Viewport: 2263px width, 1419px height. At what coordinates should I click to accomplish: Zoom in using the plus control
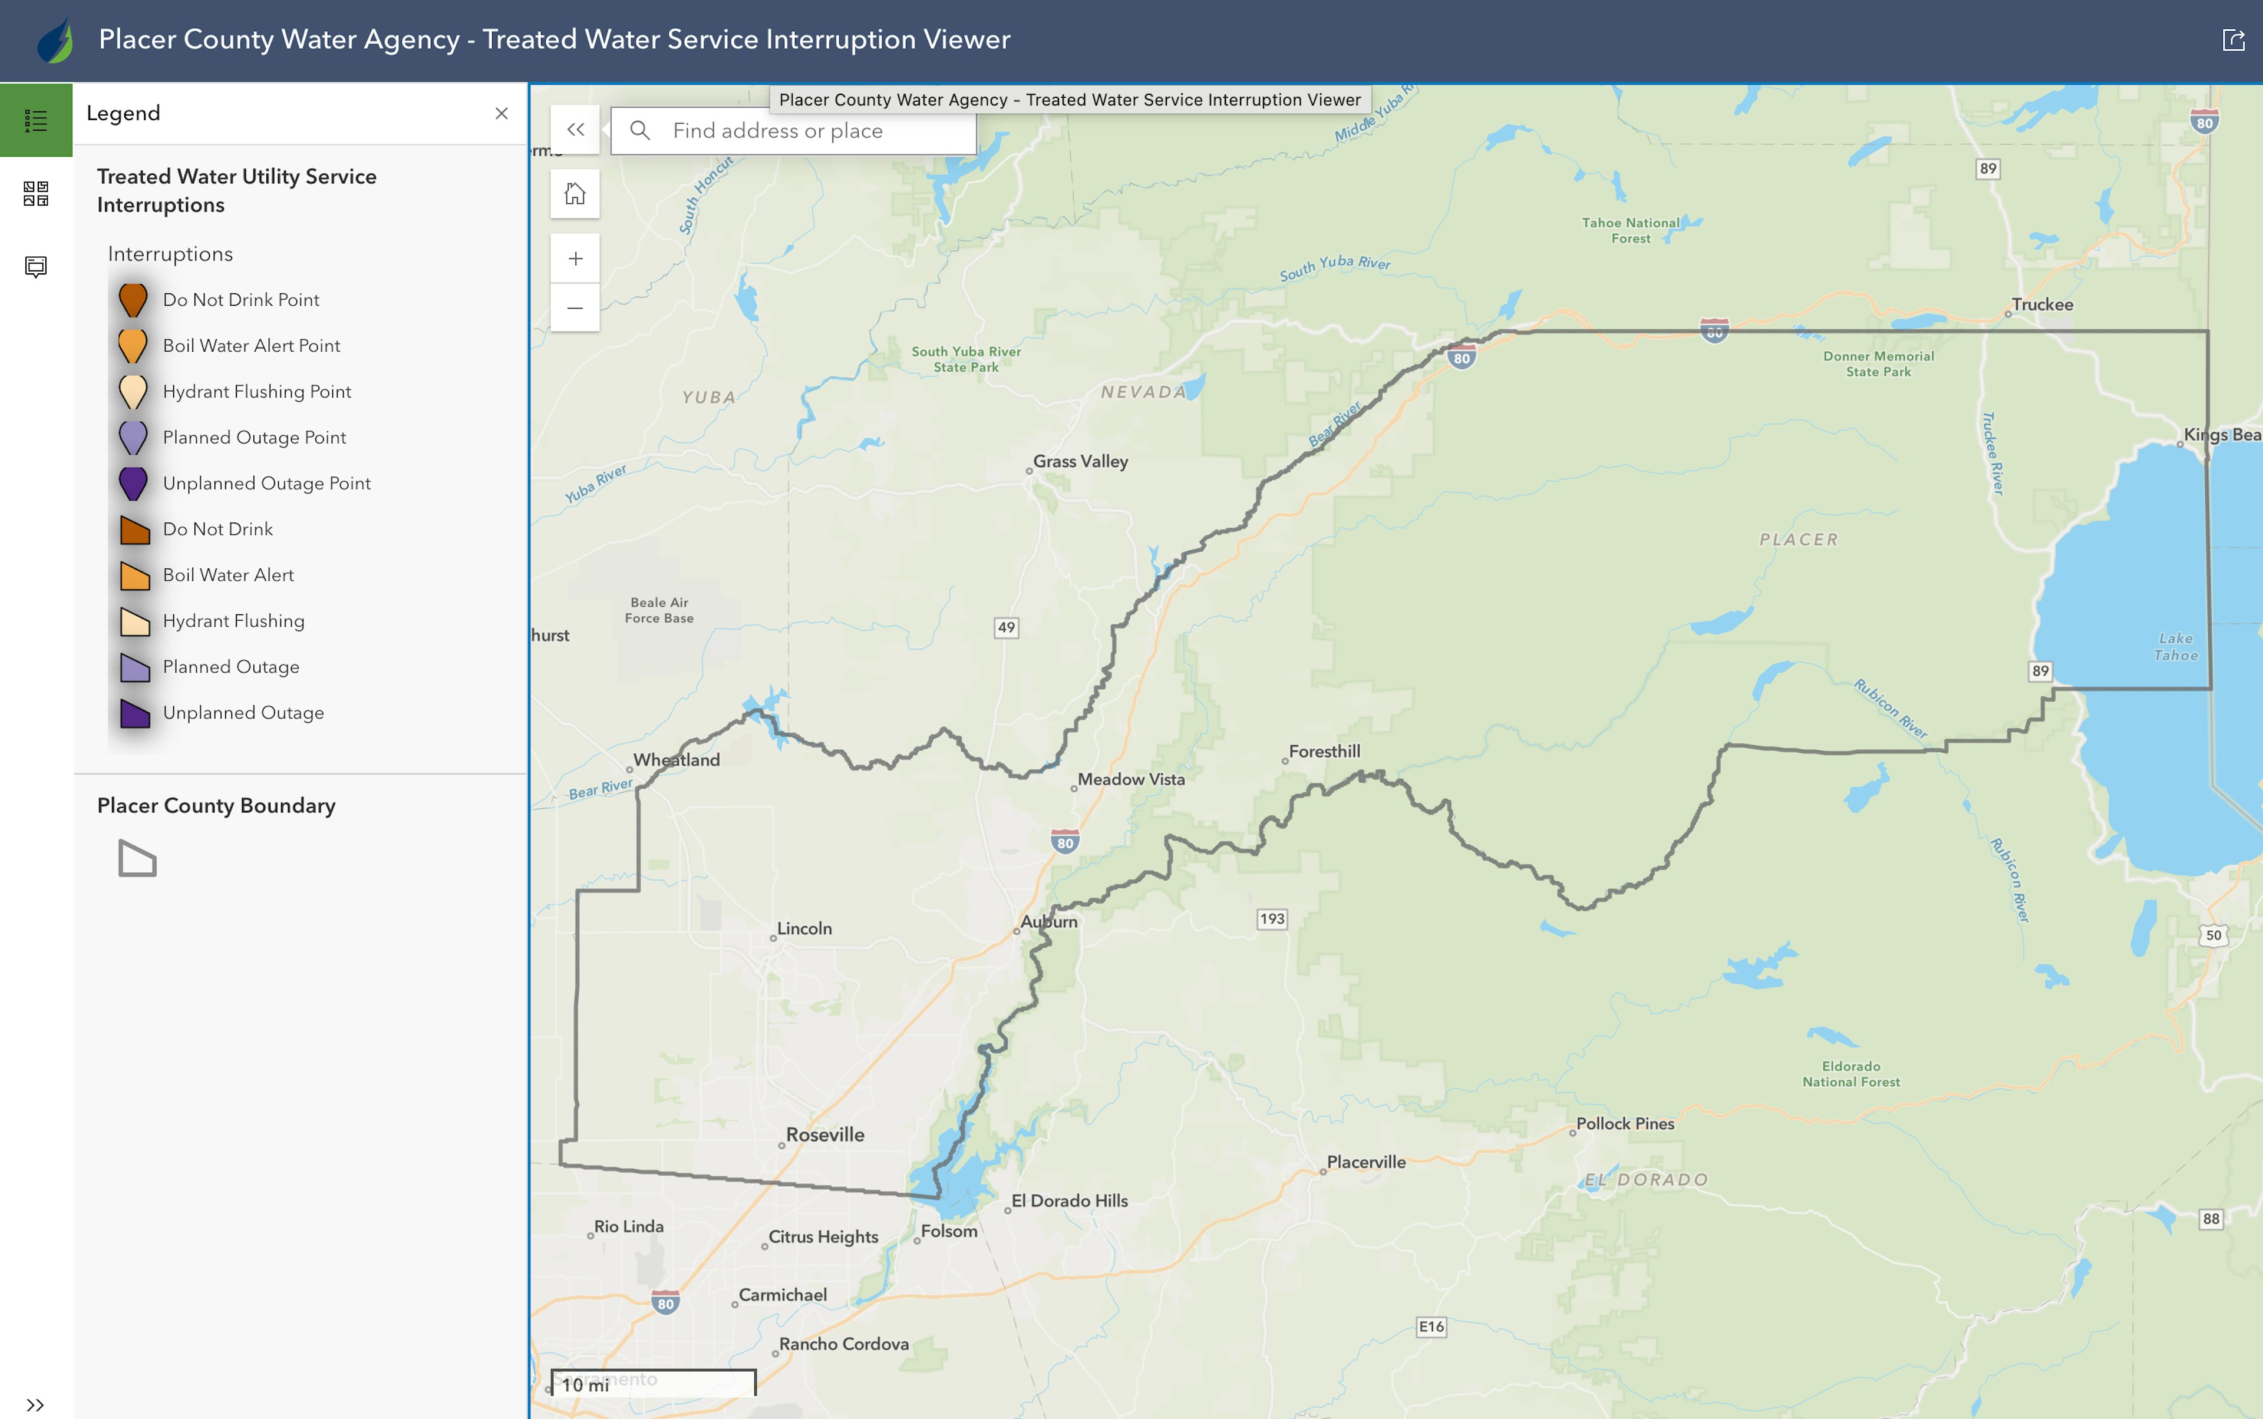tap(575, 258)
